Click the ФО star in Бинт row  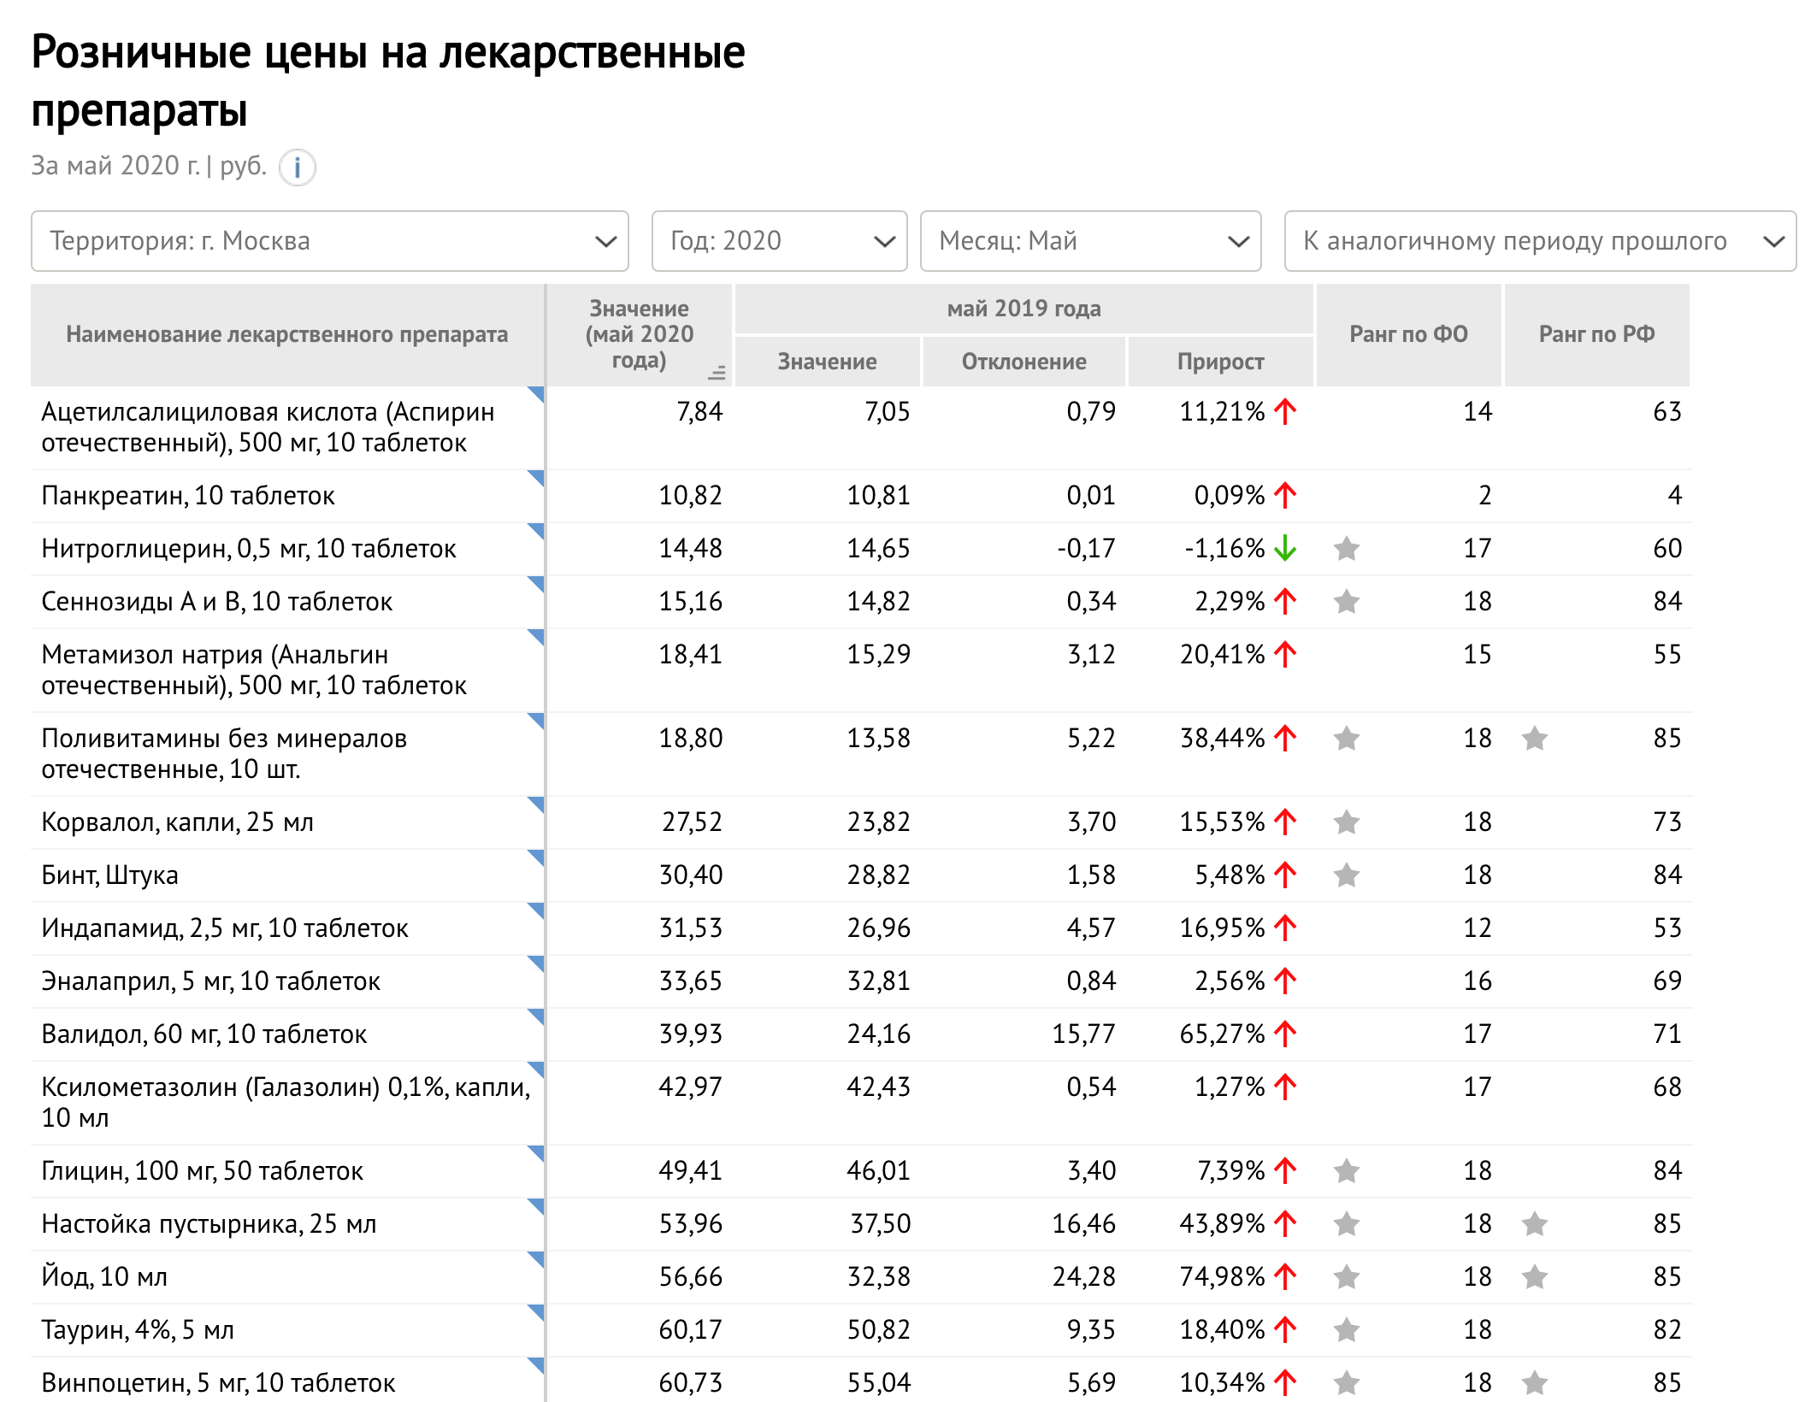click(1347, 875)
